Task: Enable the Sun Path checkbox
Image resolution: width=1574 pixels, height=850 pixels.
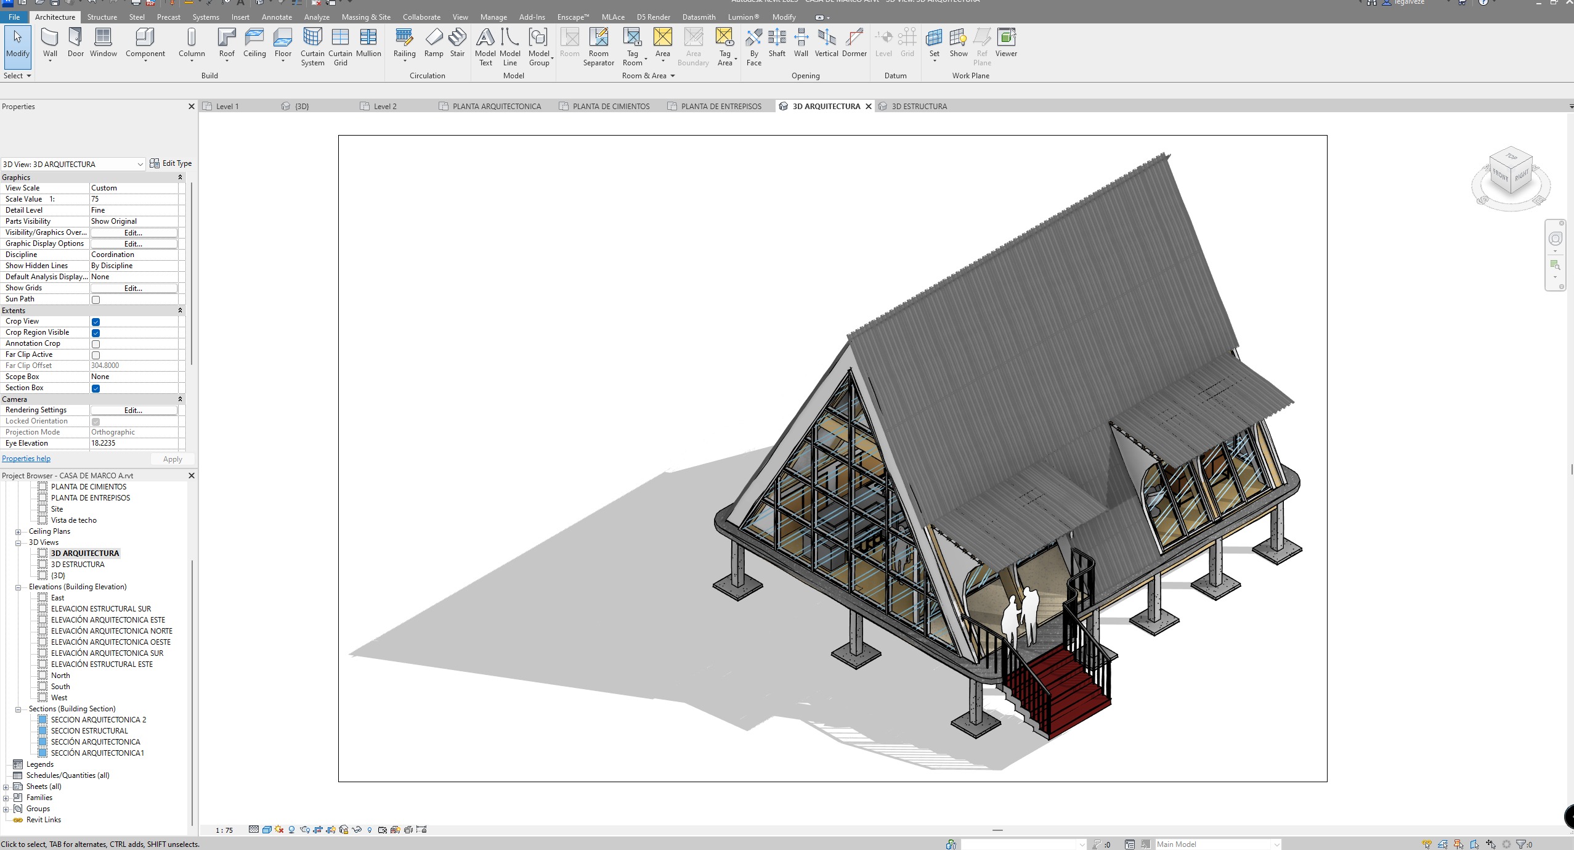Action: click(95, 300)
